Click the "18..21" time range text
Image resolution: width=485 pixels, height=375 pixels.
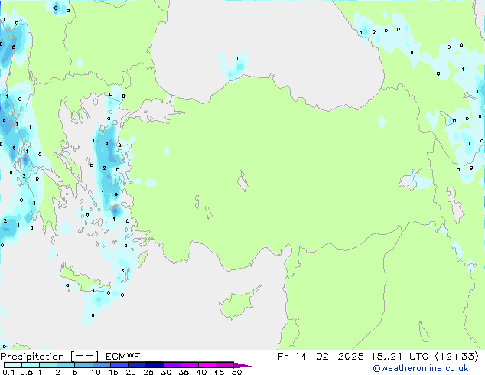(386, 357)
